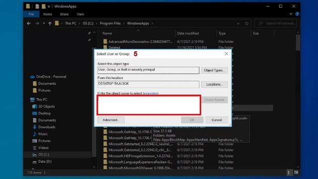The image size is (318, 179).
Task: Click the OneDrive cloud icon
Action: pyautogui.click(x=32, y=77)
